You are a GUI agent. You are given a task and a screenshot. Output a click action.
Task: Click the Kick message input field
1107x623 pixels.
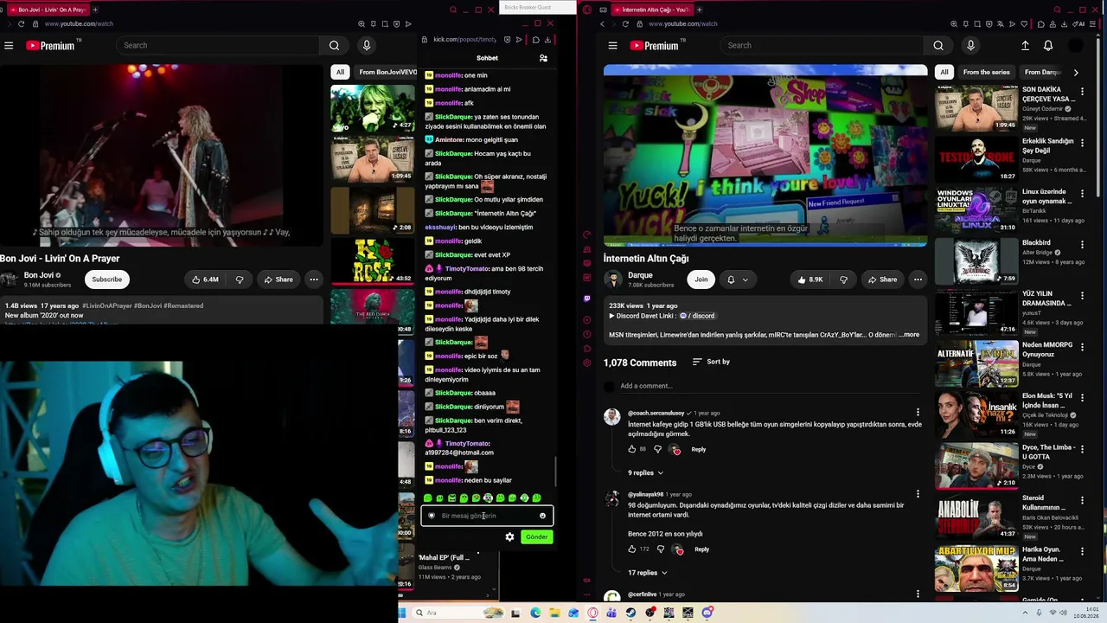click(486, 516)
